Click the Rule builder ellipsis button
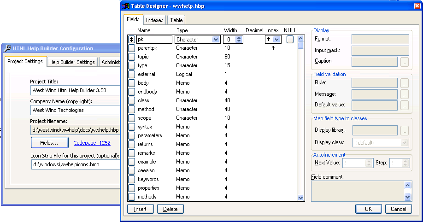Image resolution: width=423 pixels, height=222 pixels. click(405, 83)
